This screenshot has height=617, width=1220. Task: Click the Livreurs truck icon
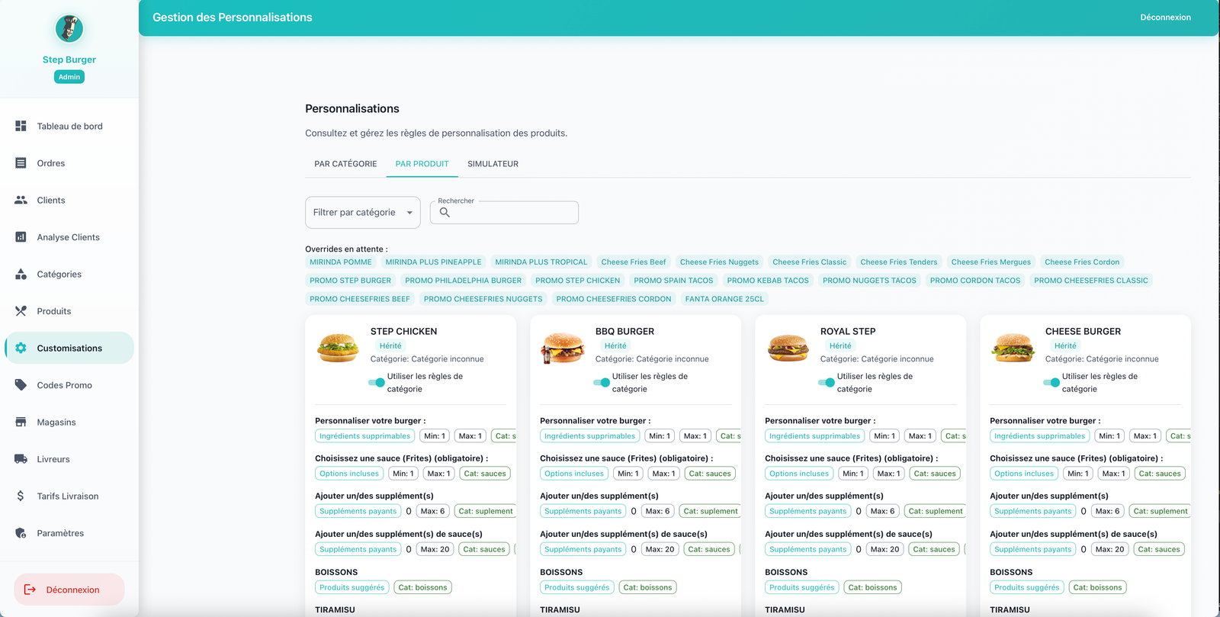[x=21, y=459]
